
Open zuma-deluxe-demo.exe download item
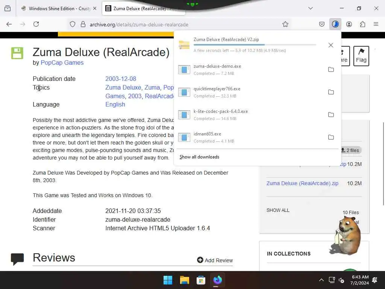click(x=249, y=70)
